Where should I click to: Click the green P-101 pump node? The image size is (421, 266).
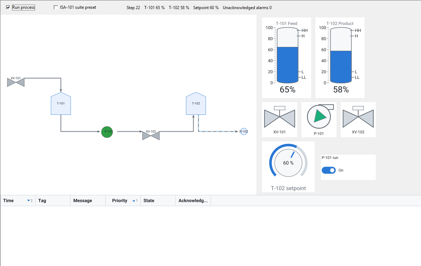click(x=107, y=132)
